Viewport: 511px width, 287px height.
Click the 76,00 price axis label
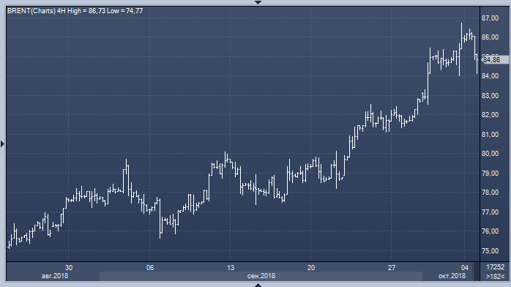coord(491,231)
